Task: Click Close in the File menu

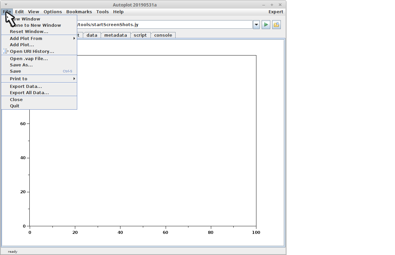Action: [x=39, y=100]
